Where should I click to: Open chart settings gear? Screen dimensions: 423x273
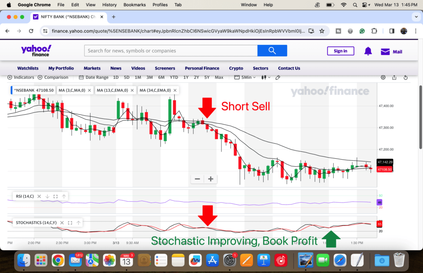[x=383, y=78]
